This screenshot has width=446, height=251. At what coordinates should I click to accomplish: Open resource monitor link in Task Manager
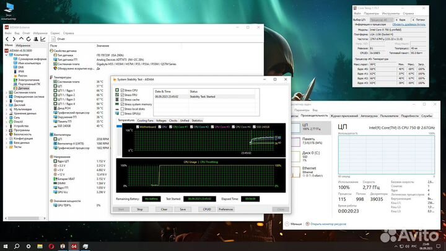click(328, 224)
